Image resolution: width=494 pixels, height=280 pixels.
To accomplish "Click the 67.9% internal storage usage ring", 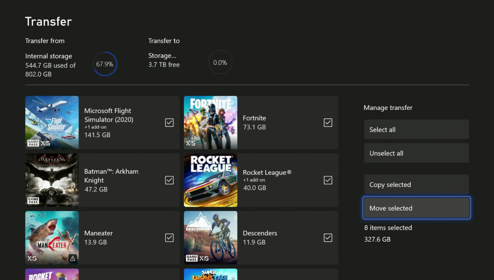I will (105, 64).
